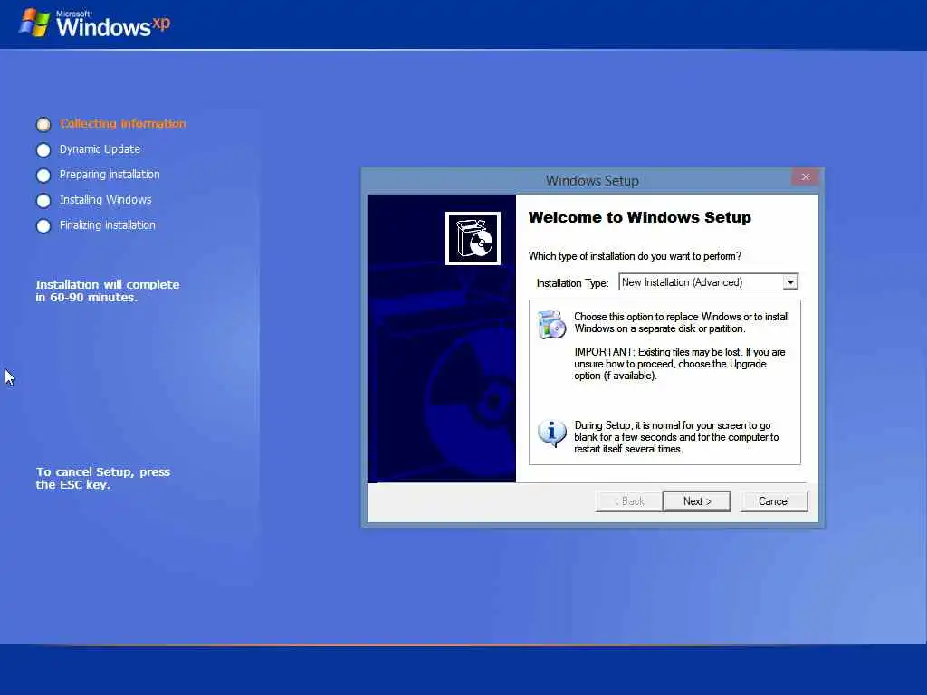Close the Windows Setup dialog

(x=805, y=176)
